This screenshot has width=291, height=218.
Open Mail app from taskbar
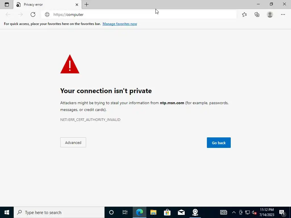(181, 212)
